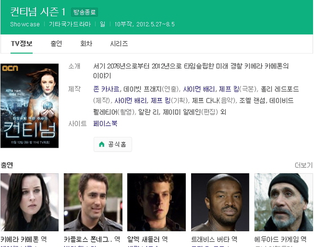Image resolution: width=314 pixels, height=247 pixels.
Task: View the 트래비스 버타 actor photo
Action: click(x=220, y=202)
